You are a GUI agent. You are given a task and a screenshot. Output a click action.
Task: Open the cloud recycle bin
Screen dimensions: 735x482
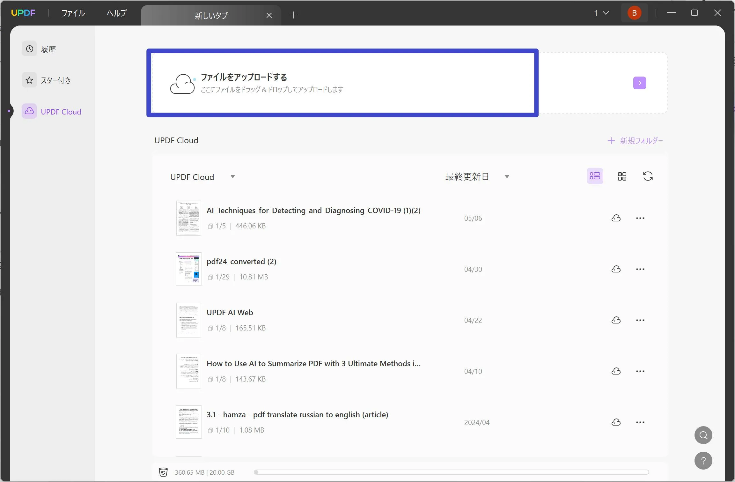(163, 472)
